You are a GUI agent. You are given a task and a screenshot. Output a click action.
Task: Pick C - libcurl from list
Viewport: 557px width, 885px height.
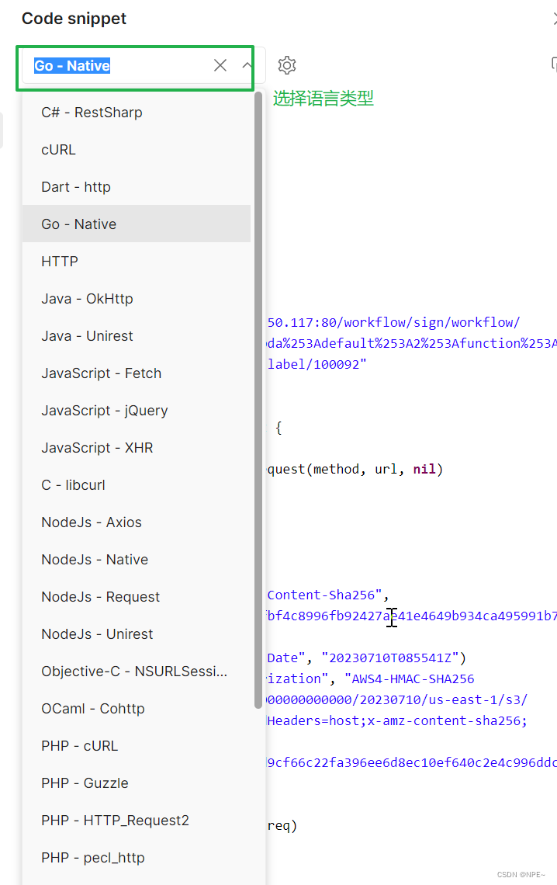pyautogui.click(x=137, y=485)
